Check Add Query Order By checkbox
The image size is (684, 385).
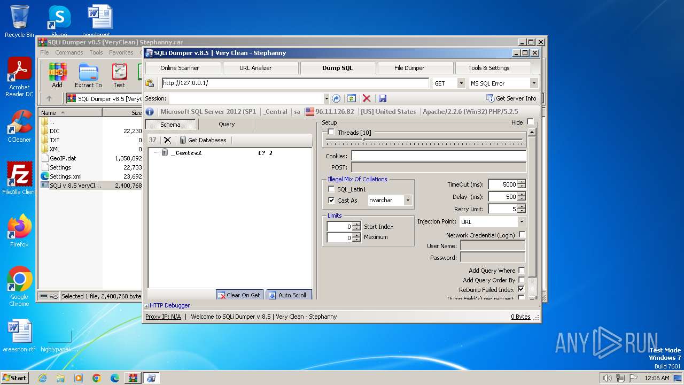[x=522, y=280]
